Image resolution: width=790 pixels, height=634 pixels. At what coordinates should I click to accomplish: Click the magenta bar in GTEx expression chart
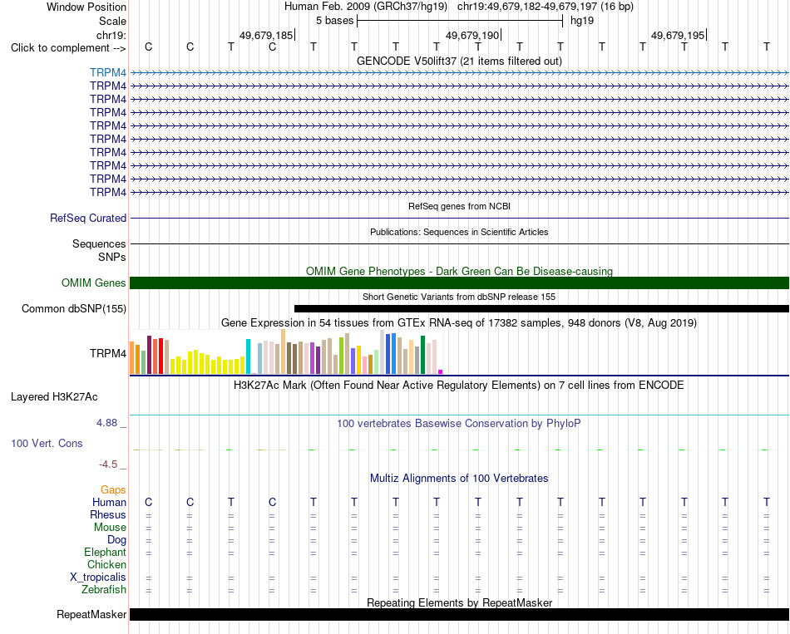click(441, 372)
